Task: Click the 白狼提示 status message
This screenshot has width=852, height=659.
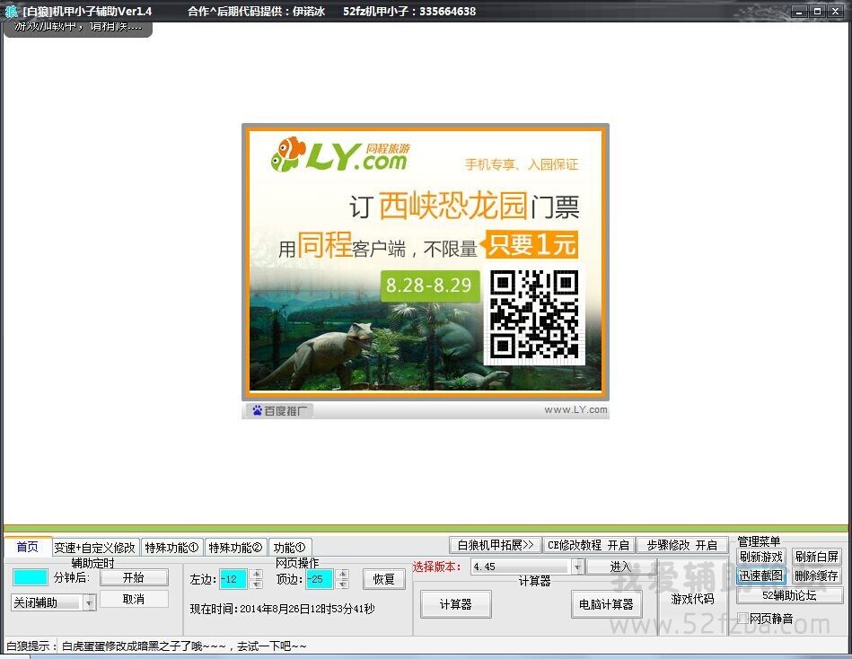Action: (x=156, y=646)
